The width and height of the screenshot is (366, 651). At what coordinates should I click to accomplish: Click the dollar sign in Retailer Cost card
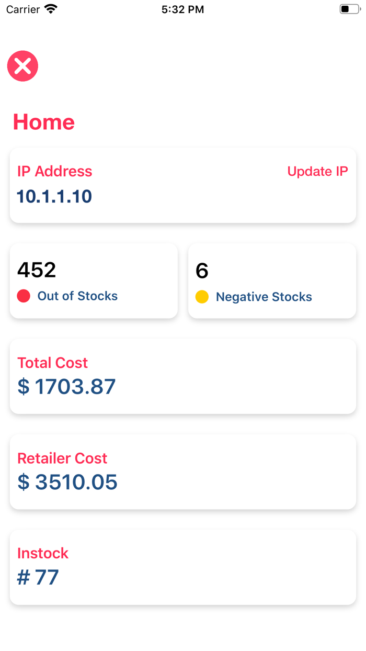pyautogui.click(x=22, y=482)
